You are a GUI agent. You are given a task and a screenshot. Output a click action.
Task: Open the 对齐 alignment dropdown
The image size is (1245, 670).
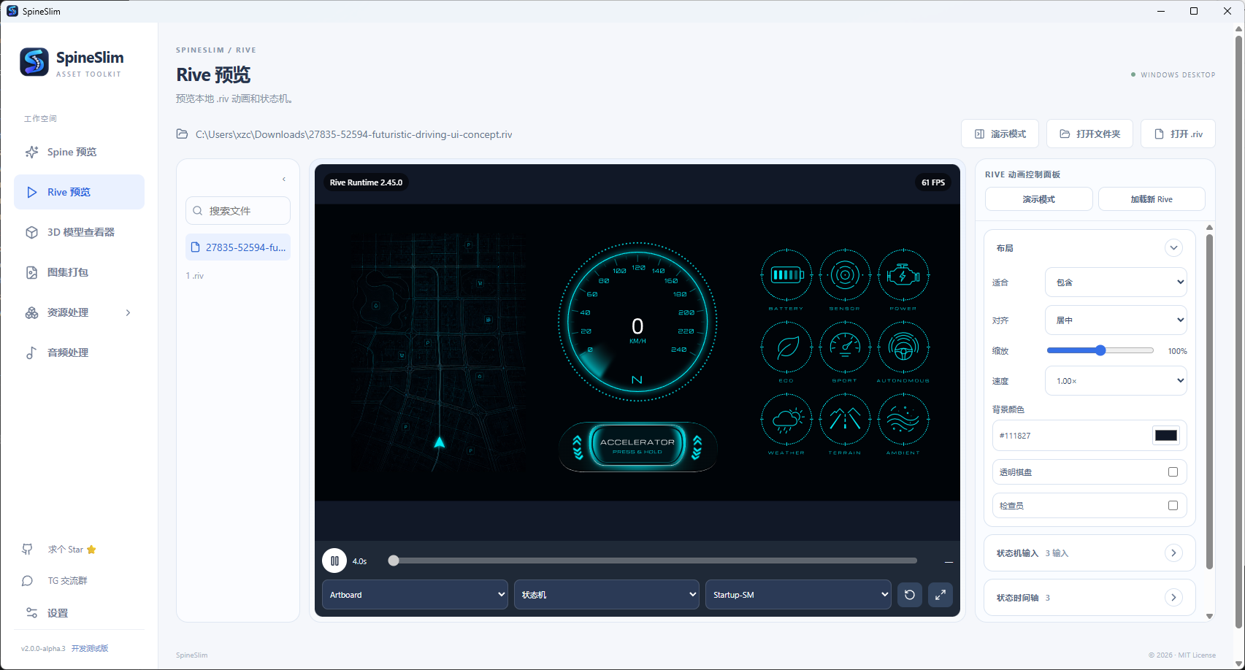tap(1116, 320)
